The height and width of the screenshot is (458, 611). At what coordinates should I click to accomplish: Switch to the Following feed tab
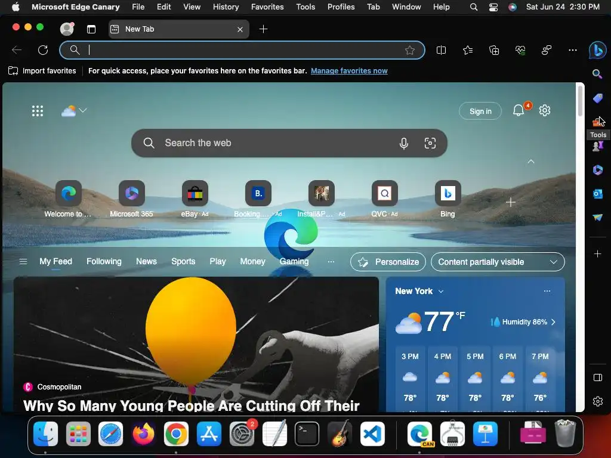tap(104, 262)
